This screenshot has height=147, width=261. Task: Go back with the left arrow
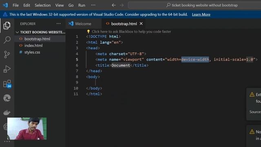[x=114, y=5]
